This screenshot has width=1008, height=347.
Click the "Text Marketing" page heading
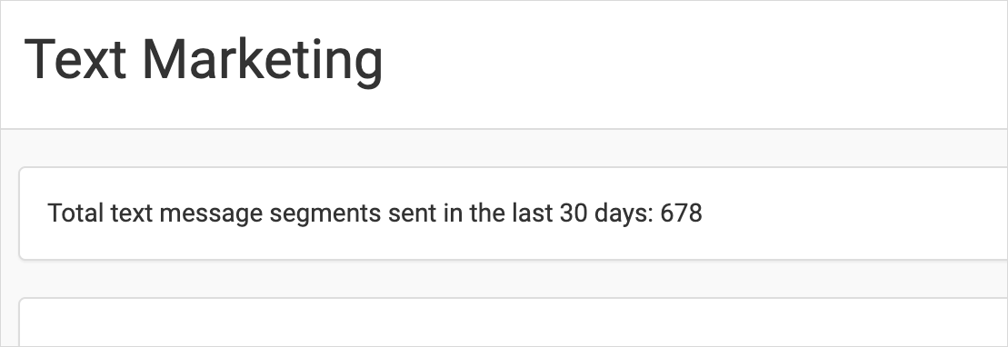click(204, 60)
